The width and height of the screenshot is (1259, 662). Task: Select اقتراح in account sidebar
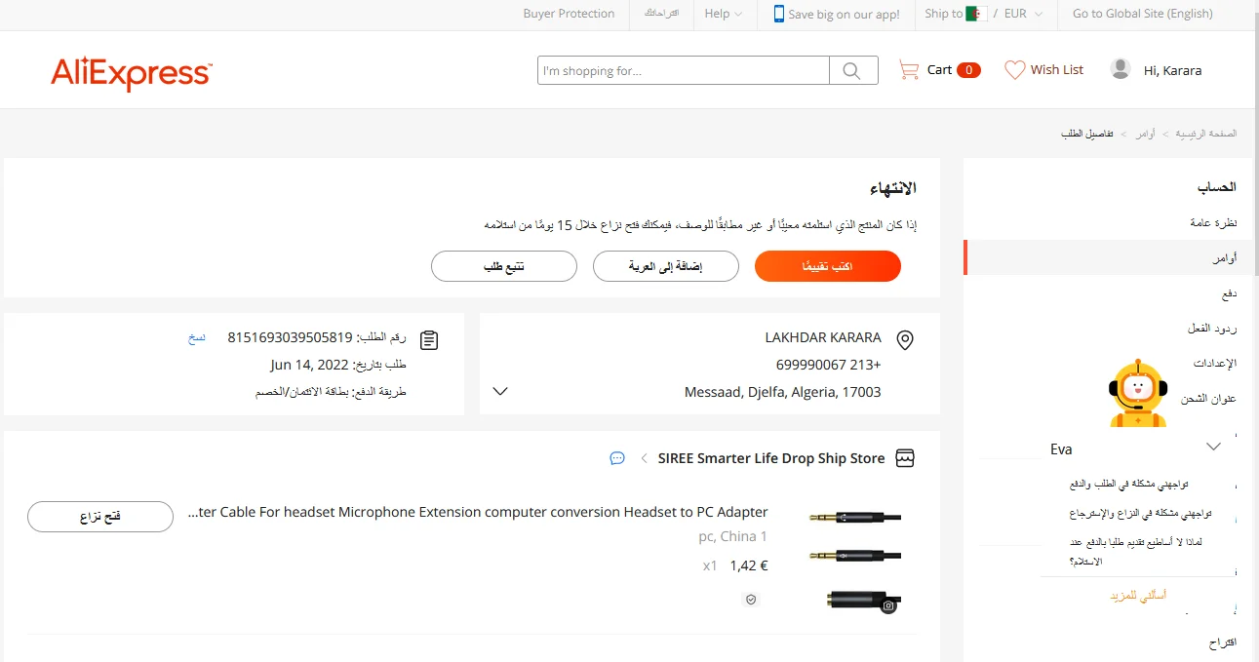(1223, 643)
